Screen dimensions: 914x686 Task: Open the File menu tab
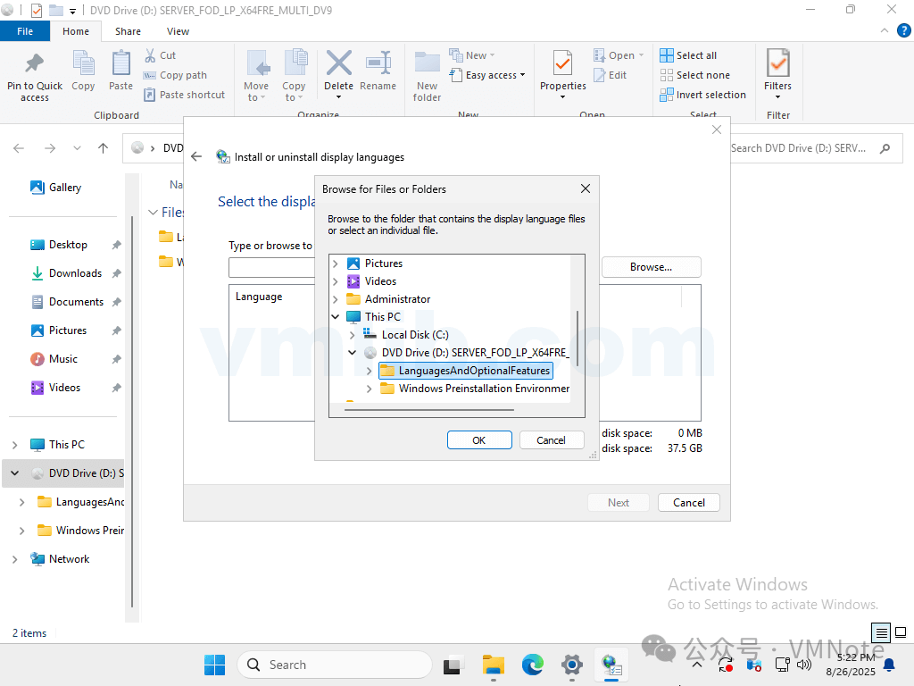coord(25,31)
